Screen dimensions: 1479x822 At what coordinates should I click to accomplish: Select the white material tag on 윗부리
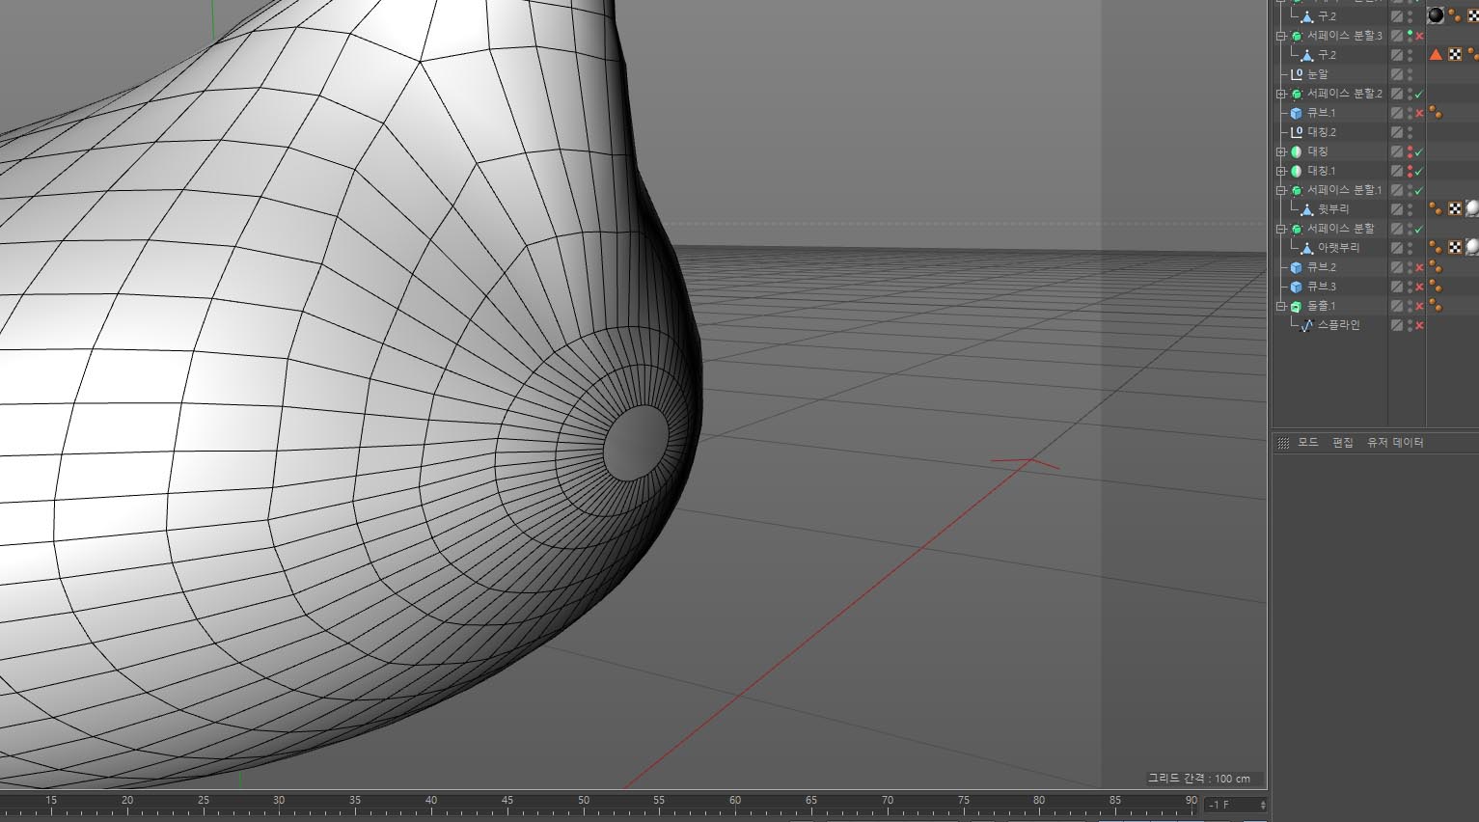point(1472,209)
